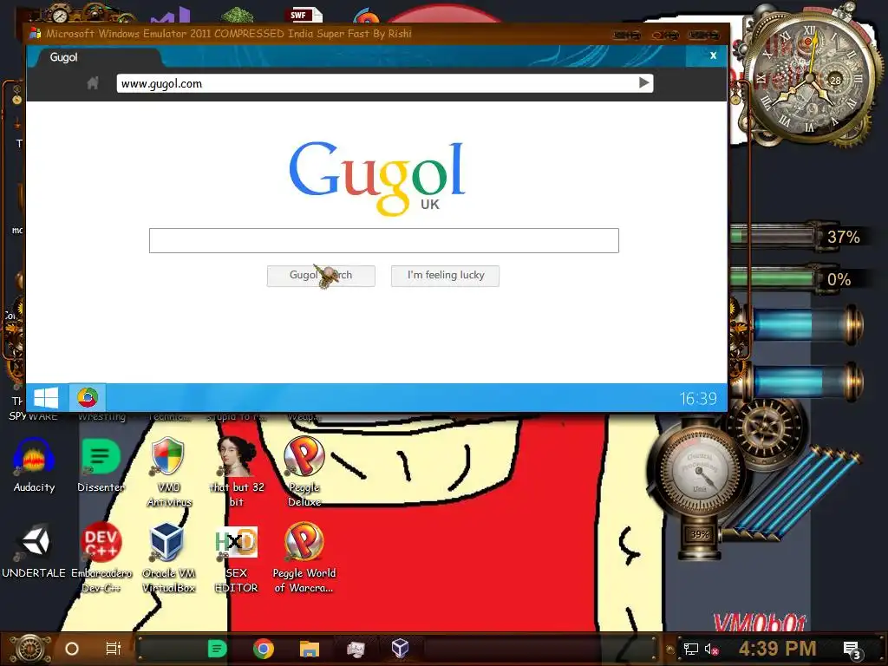Viewport: 888px width, 666px height.
Task: Click the Gugol search text box
Action: (x=384, y=241)
